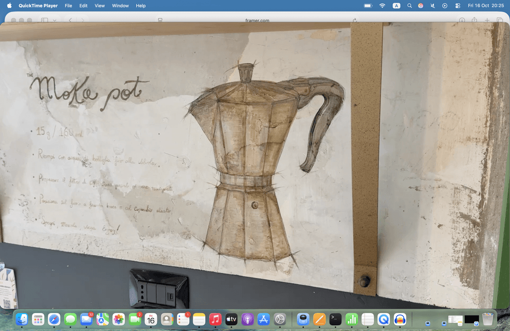Open Safari compass icon in Dock
Screen dimensions: 510x331
[54, 319]
